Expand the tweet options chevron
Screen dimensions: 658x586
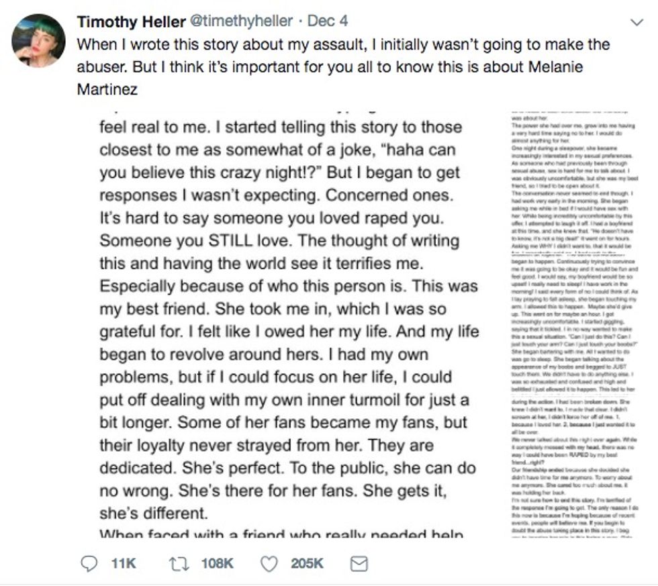click(x=638, y=22)
